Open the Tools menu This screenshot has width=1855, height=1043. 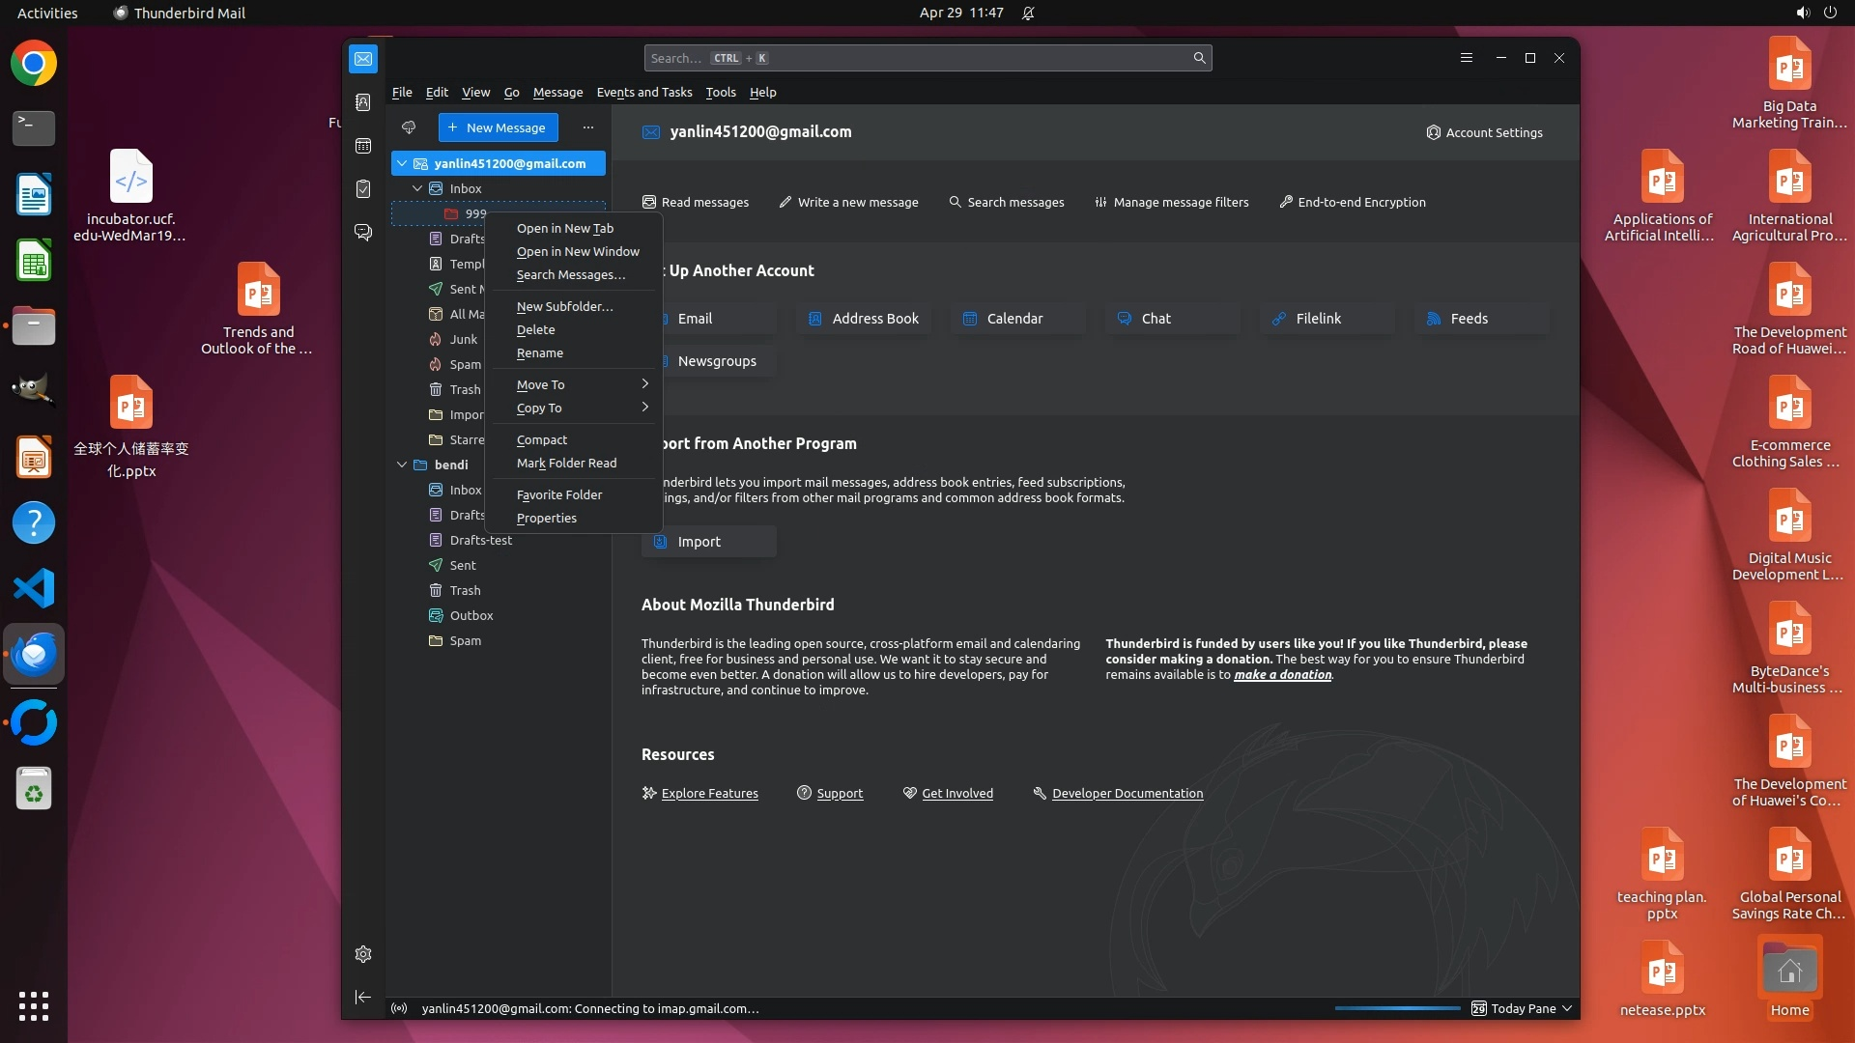pyautogui.click(x=720, y=93)
